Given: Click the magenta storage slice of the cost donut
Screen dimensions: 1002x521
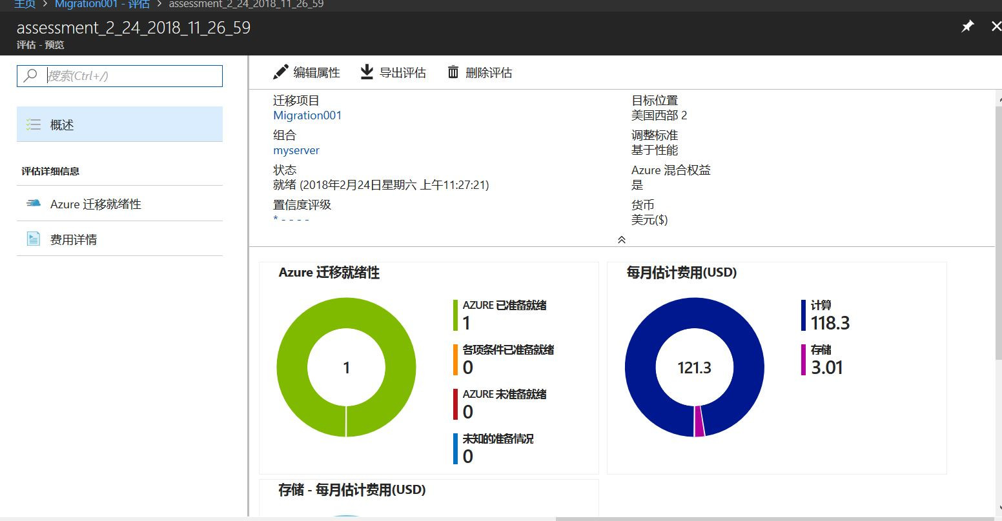Looking at the screenshot, I should coord(699,421).
